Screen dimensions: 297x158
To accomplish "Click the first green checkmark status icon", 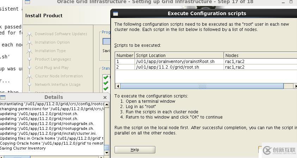I will [106, 77].
